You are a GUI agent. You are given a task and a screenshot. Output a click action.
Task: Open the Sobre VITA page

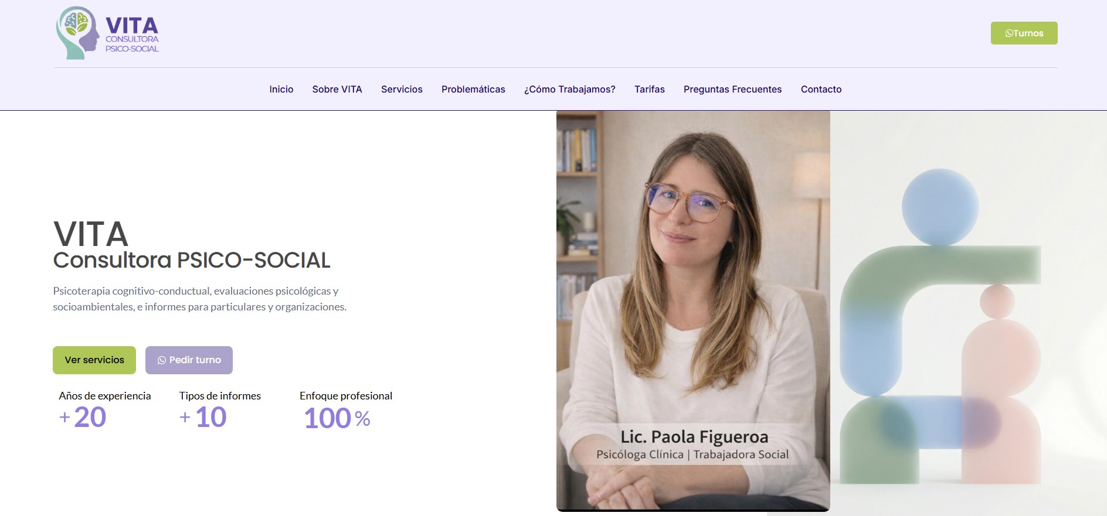(337, 89)
